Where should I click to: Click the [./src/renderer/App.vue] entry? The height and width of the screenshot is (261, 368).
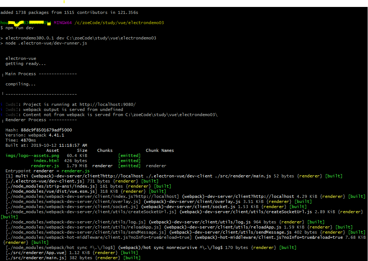[36, 253]
